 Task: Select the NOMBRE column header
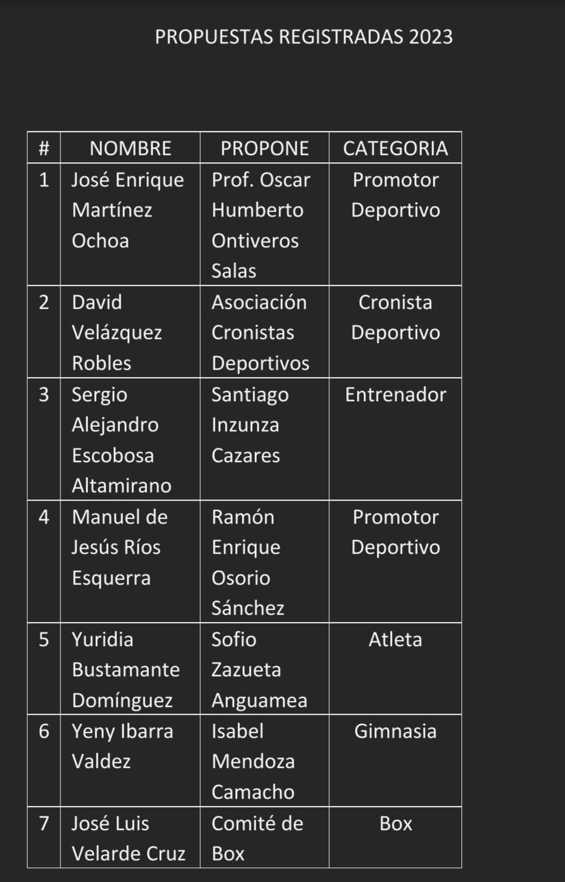pos(130,148)
